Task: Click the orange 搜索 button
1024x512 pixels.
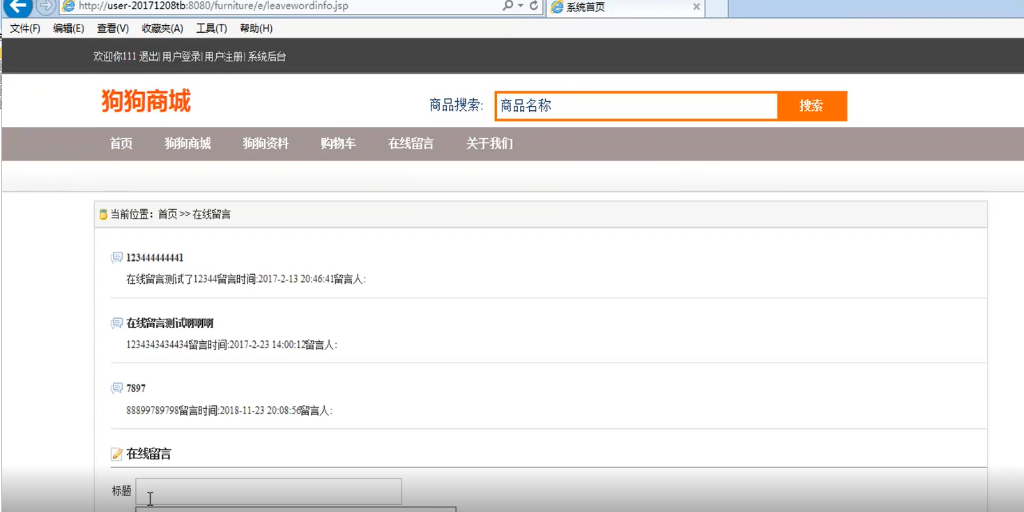Action: (812, 106)
